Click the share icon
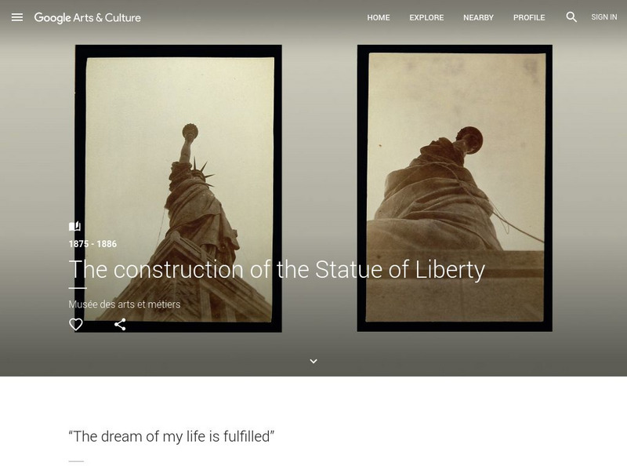The height and width of the screenshot is (466, 627). click(x=120, y=324)
